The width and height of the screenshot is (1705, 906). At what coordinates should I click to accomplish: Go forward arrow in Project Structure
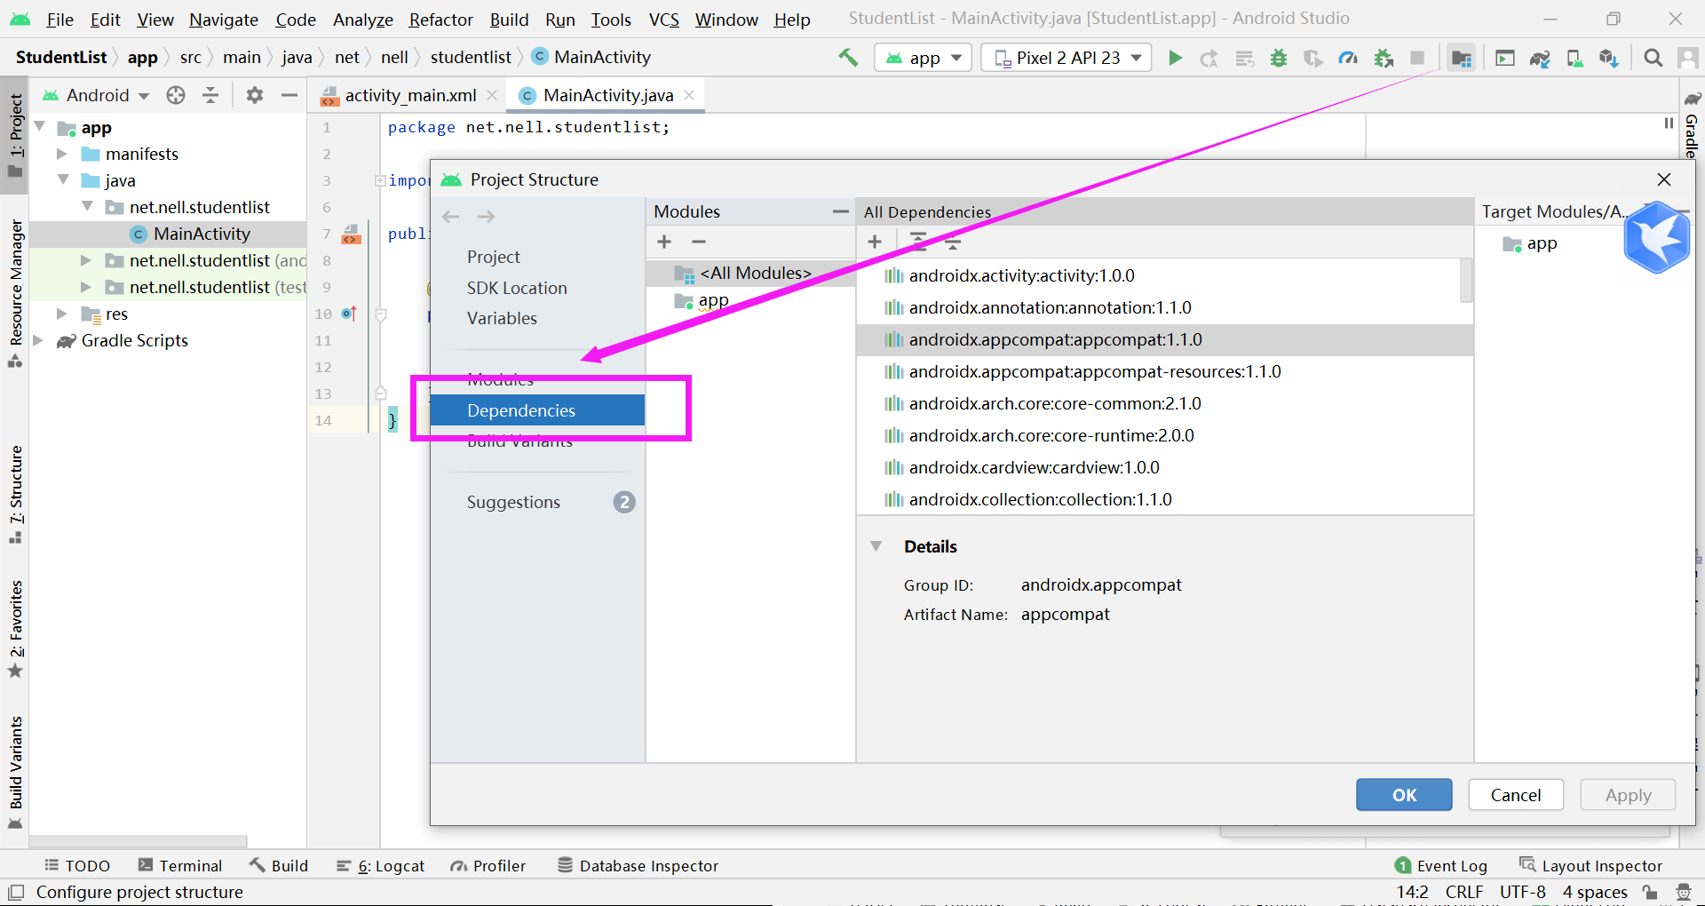click(486, 217)
